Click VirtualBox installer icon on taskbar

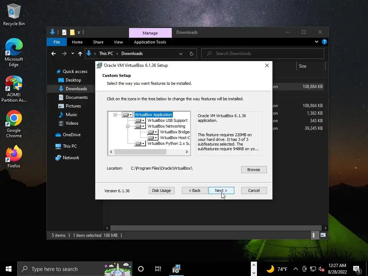(x=176, y=269)
